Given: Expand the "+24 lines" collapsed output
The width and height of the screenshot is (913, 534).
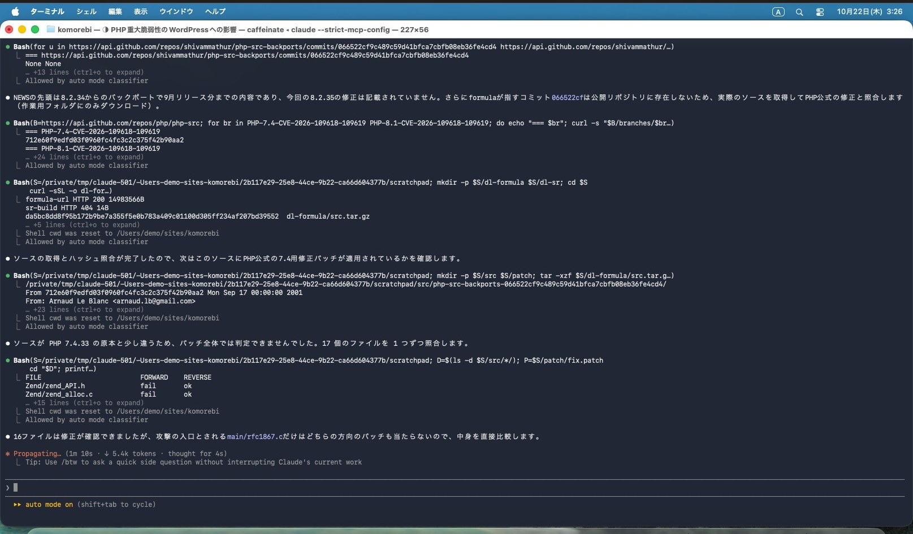Looking at the screenshot, I should 85,157.
